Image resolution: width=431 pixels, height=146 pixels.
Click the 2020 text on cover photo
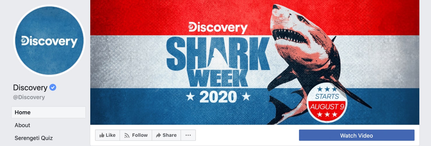click(x=218, y=96)
